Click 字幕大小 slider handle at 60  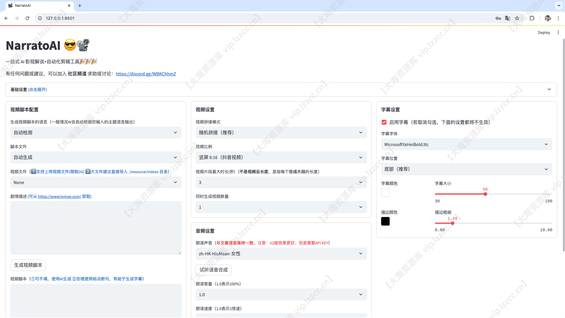tap(485, 194)
